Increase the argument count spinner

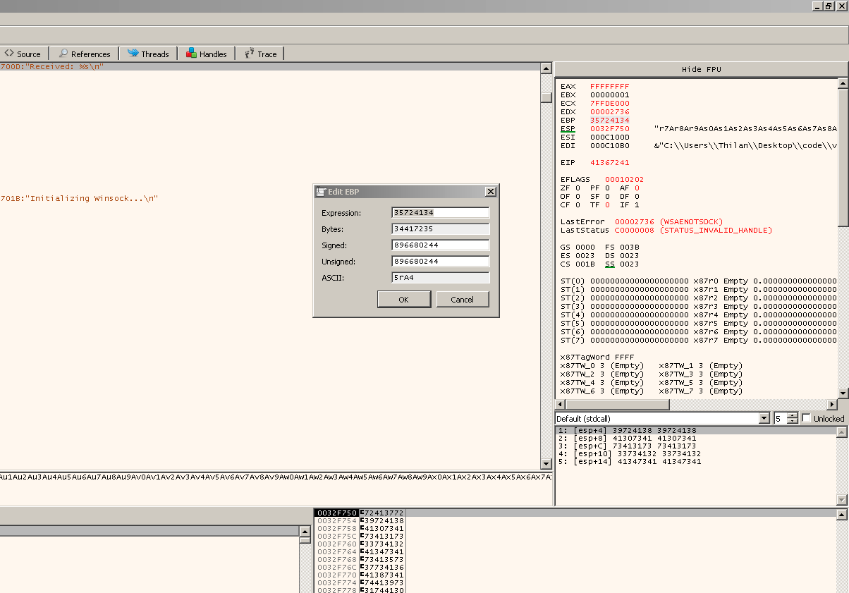793,416
